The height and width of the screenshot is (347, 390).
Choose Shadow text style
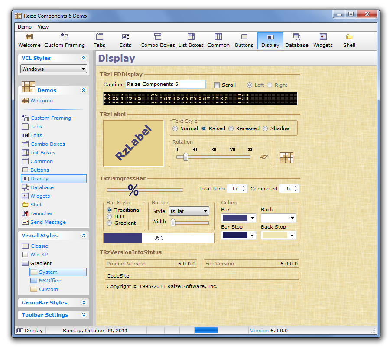coord(265,128)
